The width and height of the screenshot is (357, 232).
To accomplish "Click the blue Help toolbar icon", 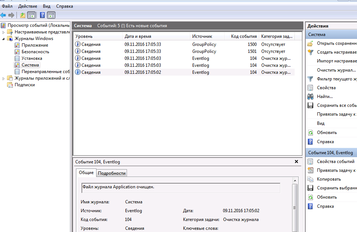I will [x=42, y=15].
